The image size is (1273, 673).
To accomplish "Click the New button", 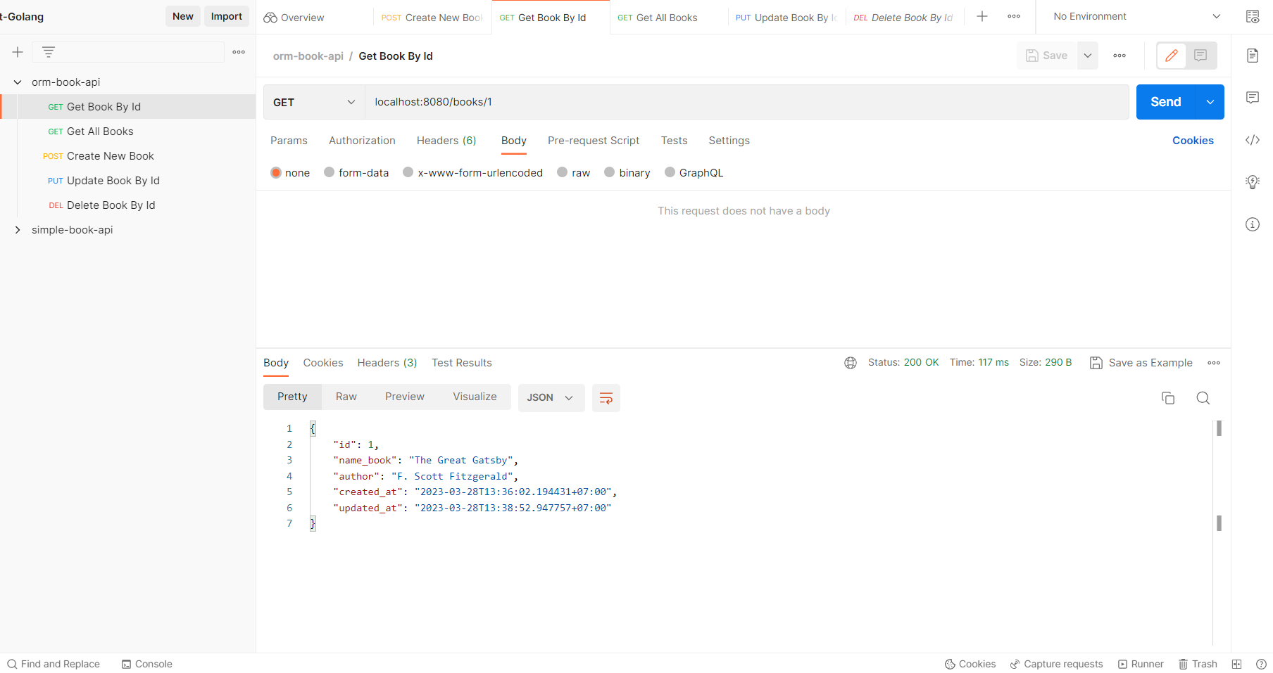I will pos(183,16).
